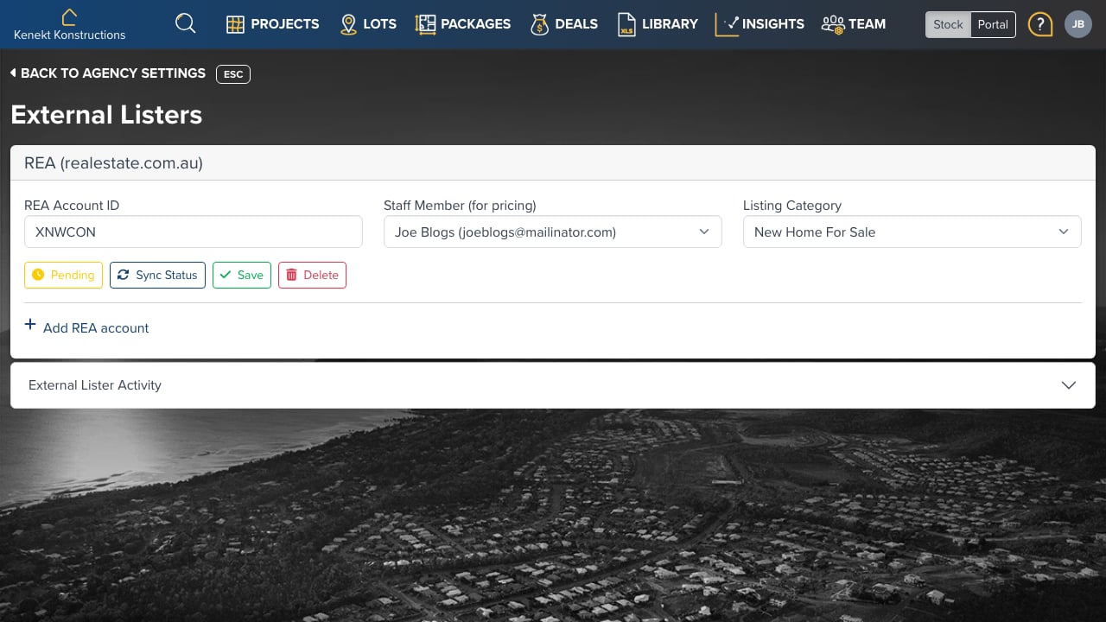Expand the External Lister Activity chevron
The height and width of the screenshot is (622, 1106).
point(1069,385)
